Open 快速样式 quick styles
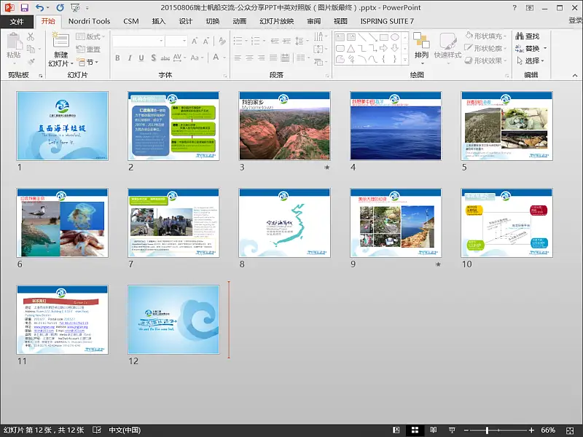583x437 pixels. [x=447, y=47]
